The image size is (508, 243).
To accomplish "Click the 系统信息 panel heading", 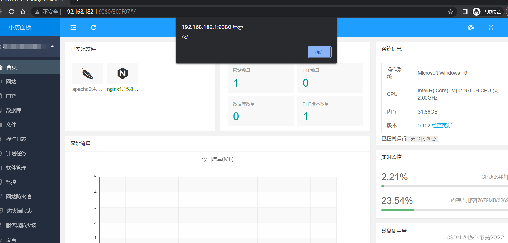I will [x=391, y=49].
